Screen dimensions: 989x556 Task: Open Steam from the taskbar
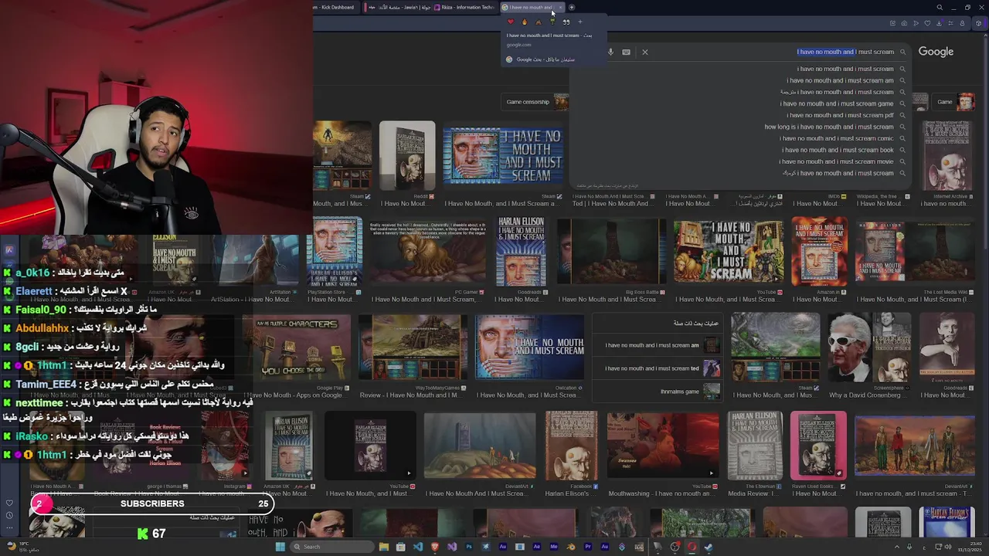(708, 547)
